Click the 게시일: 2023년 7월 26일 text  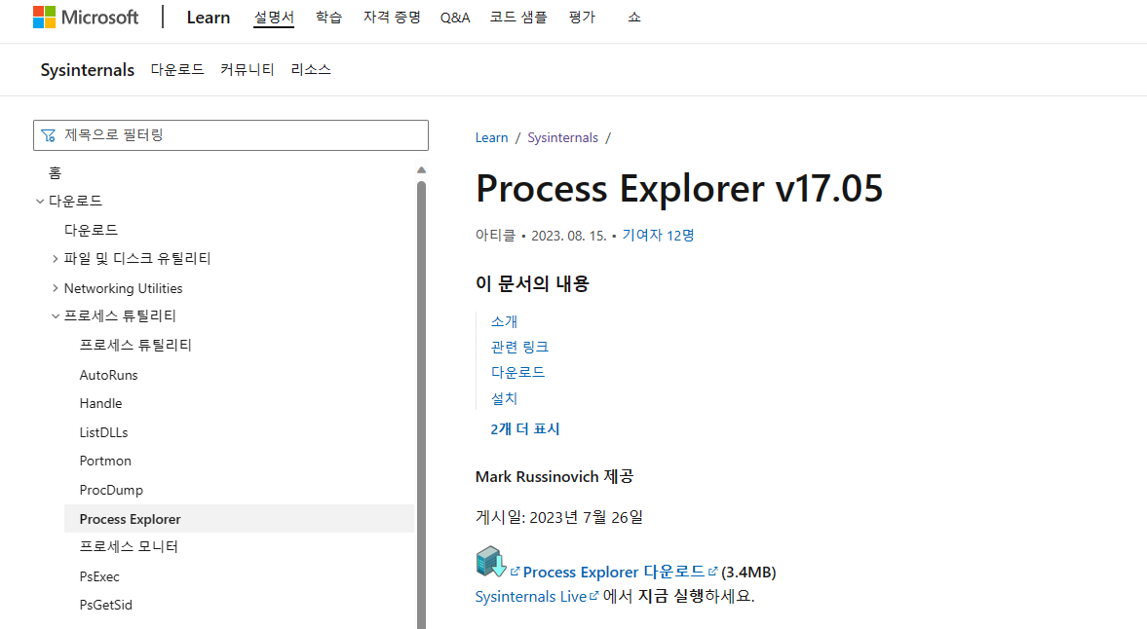pos(558,517)
